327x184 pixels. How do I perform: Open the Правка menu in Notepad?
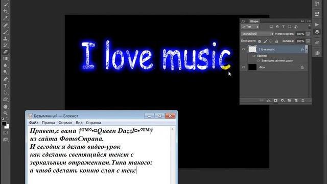[48, 123]
